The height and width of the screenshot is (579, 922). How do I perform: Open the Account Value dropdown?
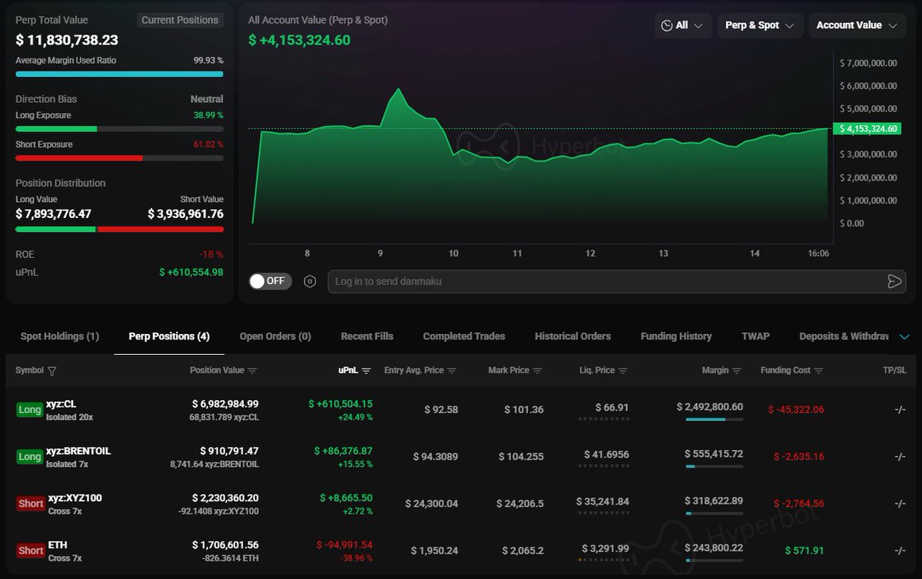click(x=856, y=25)
